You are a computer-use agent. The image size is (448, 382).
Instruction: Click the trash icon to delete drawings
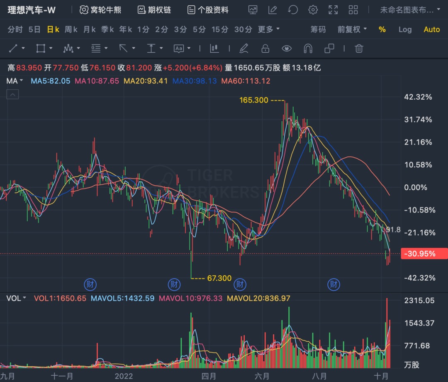359,49
